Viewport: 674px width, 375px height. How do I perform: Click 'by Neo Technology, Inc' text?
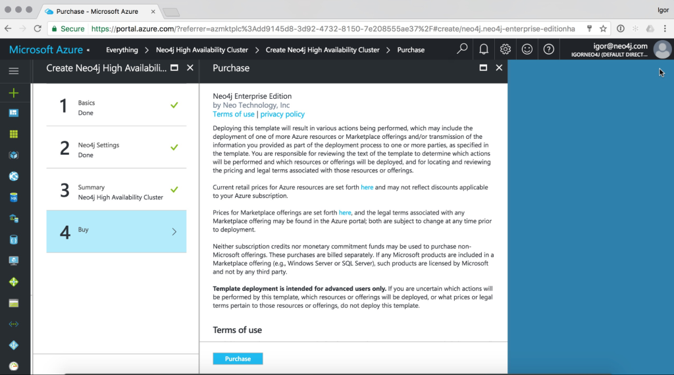(x=251, y=105)
